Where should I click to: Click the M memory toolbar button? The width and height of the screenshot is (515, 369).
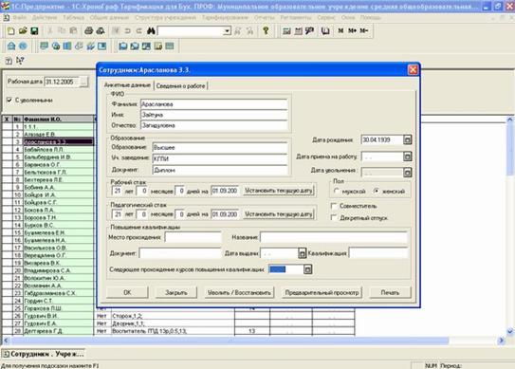pyautogui.click(x=340, y=30)
